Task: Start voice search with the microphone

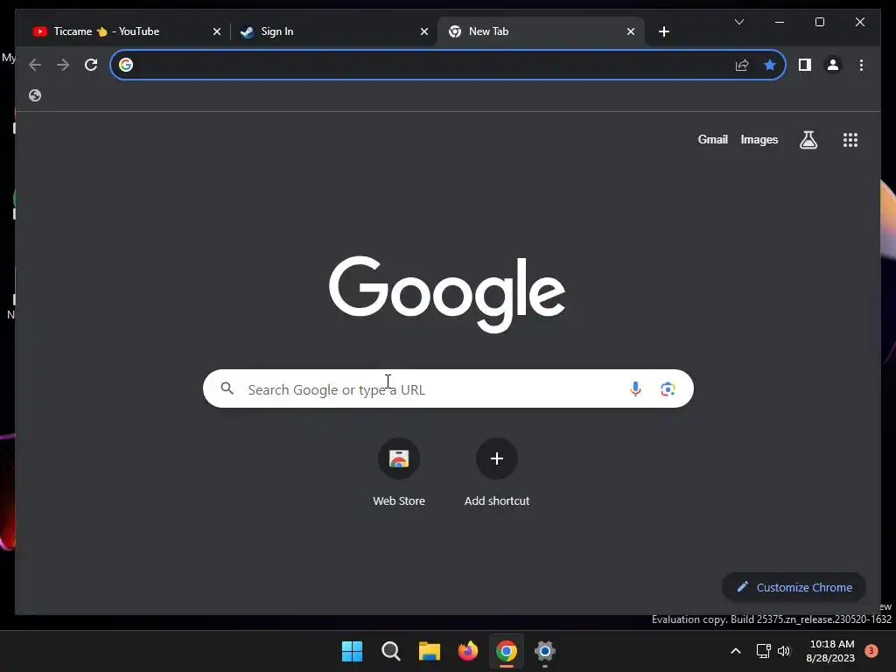Action: point(635,389)
